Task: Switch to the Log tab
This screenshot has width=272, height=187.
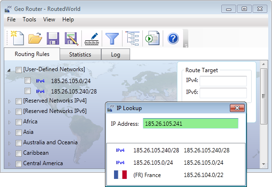Action: tap(115, 55)
